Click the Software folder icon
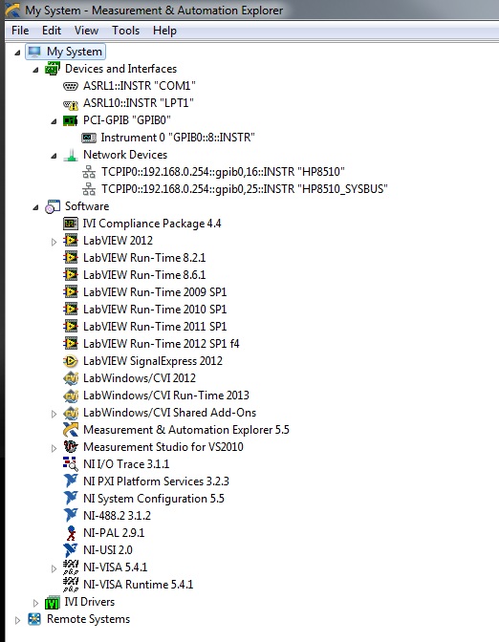Viewport: 499px width, 642px height. coord(53,206)
